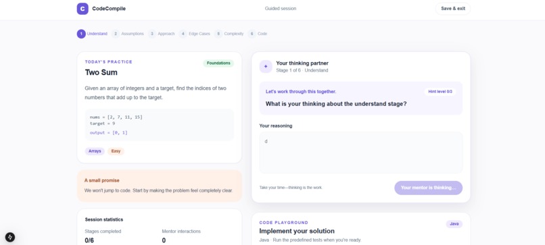Click the CodeCompile brand name
The width and height of the screenshot is (545, 245).
(109, 9)
